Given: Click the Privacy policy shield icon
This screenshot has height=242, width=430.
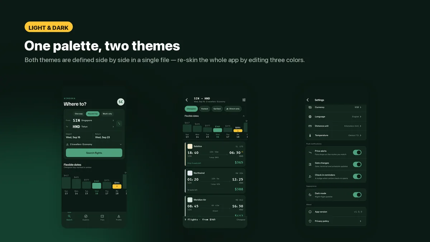Looking at the screenshot, I should coord(310,221).
